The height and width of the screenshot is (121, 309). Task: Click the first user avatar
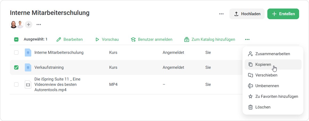[13, 25]
